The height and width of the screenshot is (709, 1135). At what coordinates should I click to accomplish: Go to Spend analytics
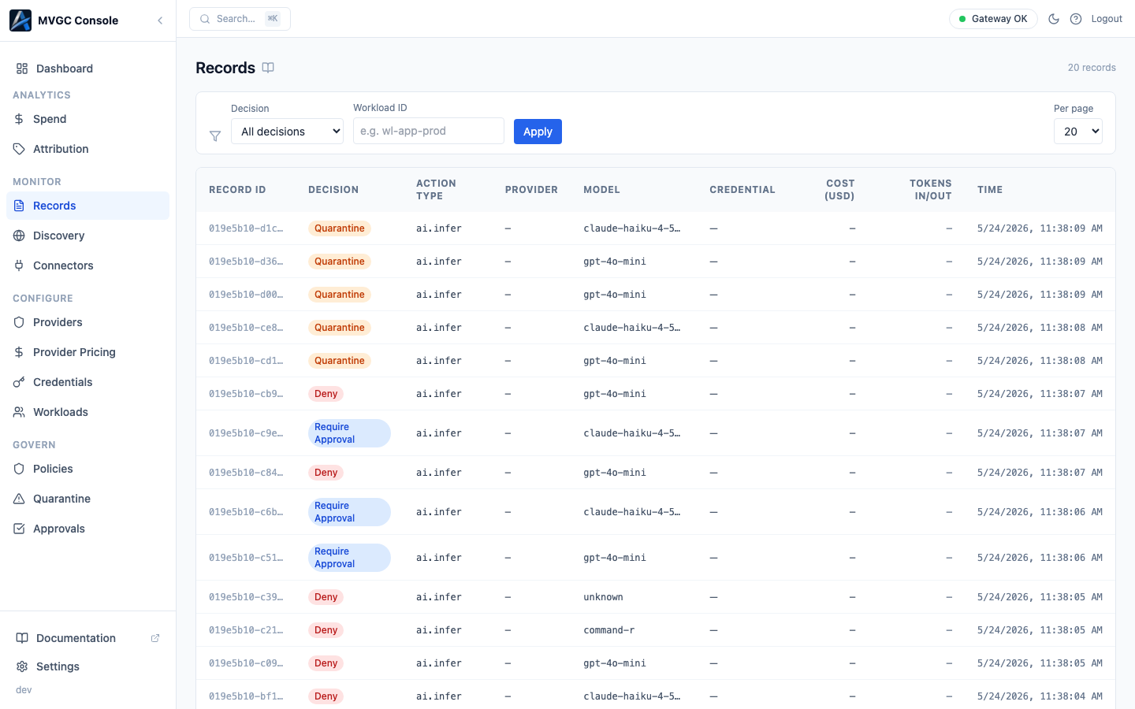click(x=87, y=119)
